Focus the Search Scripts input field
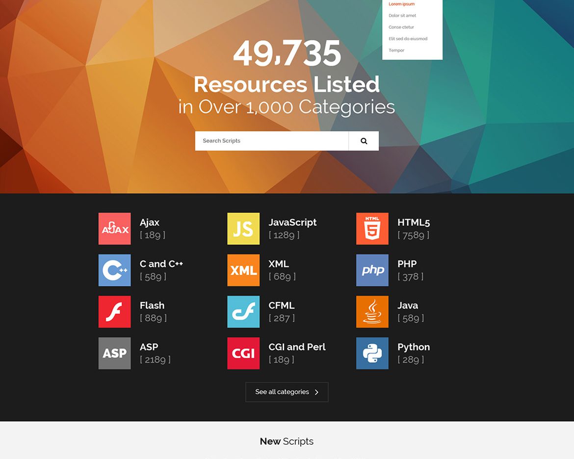574x459 pixels. click(x=272, y=141)
